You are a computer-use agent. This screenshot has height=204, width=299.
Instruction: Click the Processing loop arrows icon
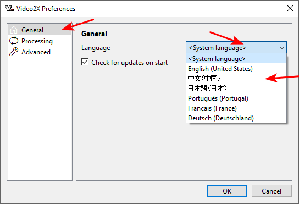tap(14, 41)
